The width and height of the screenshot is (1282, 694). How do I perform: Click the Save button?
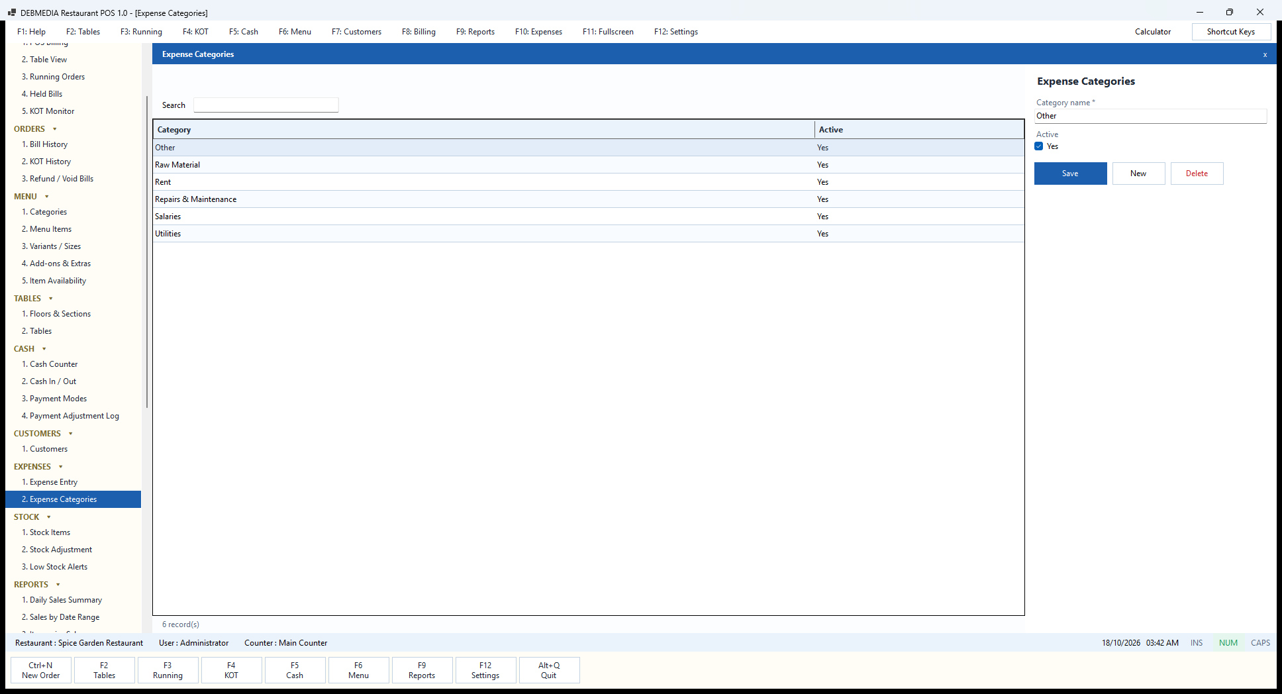1070,173
